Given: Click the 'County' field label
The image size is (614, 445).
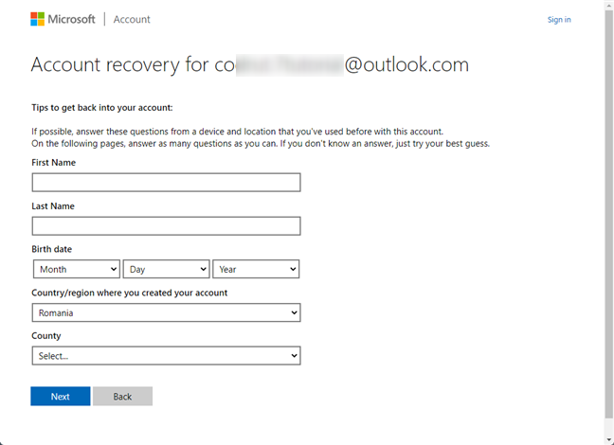Looking at the screenshot, I should pos(46,336).
